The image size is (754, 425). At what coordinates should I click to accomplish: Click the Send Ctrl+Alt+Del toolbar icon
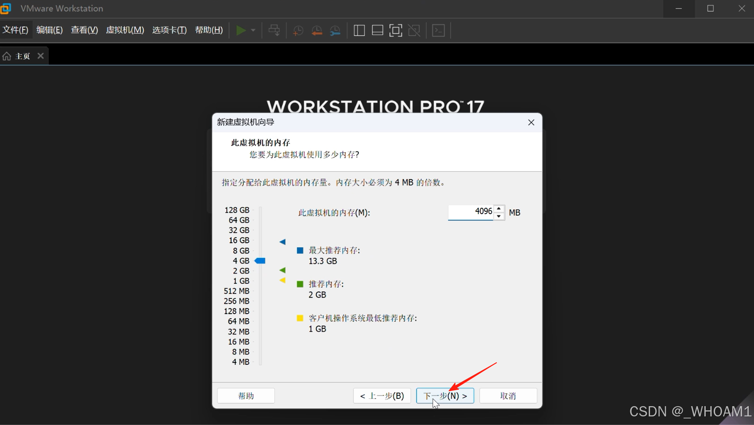coord(274,30)
